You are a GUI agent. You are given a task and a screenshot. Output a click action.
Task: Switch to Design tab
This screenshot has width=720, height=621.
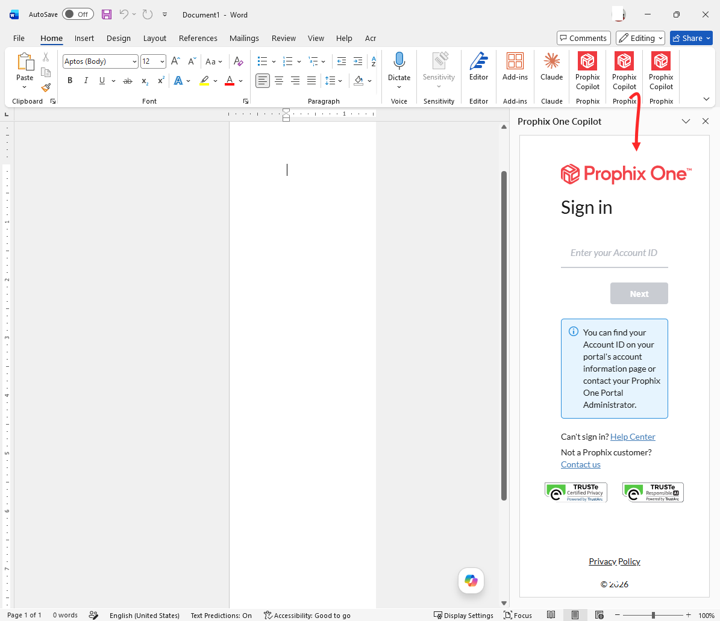tap(119, 38)
